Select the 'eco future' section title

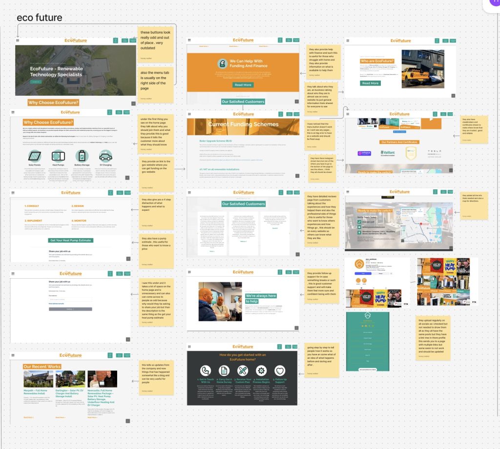click(x=40, y=18)
